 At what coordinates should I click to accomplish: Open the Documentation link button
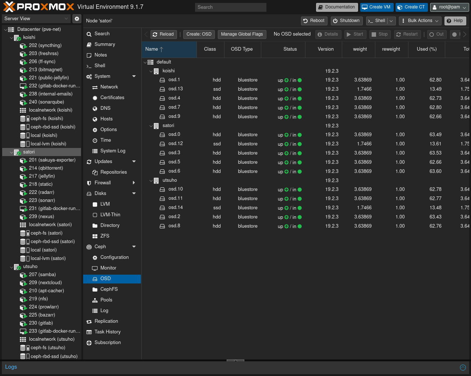(x=337, y=7)
